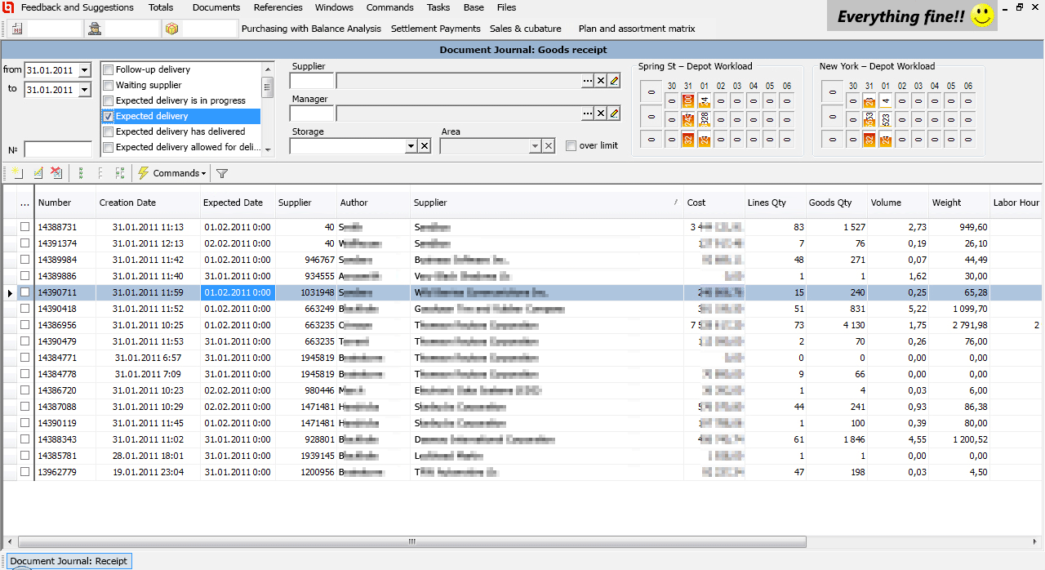Select checkbox for document 14388731
Viewport: 1045px width, 570px height.
[x=25, y=227]
